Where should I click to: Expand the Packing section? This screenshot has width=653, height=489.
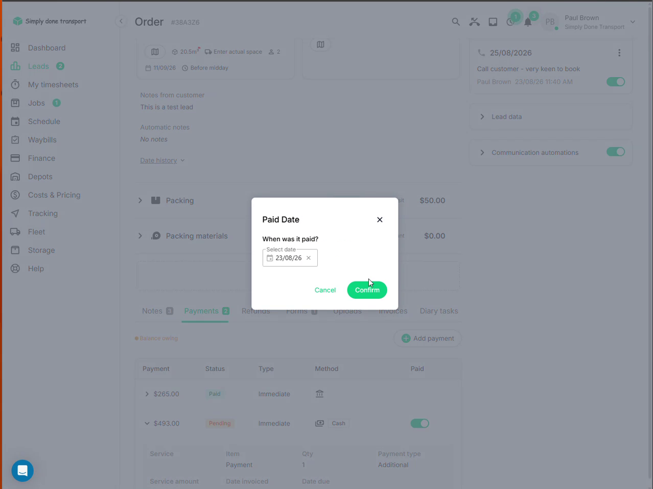(x=140, y=200)
